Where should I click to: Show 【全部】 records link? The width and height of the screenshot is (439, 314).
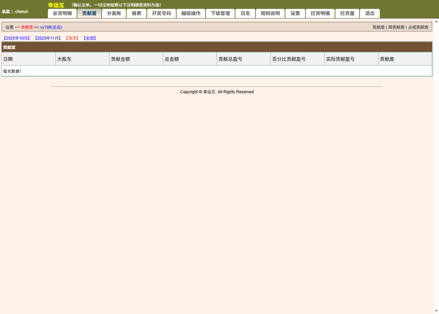(x=90, y=38)
